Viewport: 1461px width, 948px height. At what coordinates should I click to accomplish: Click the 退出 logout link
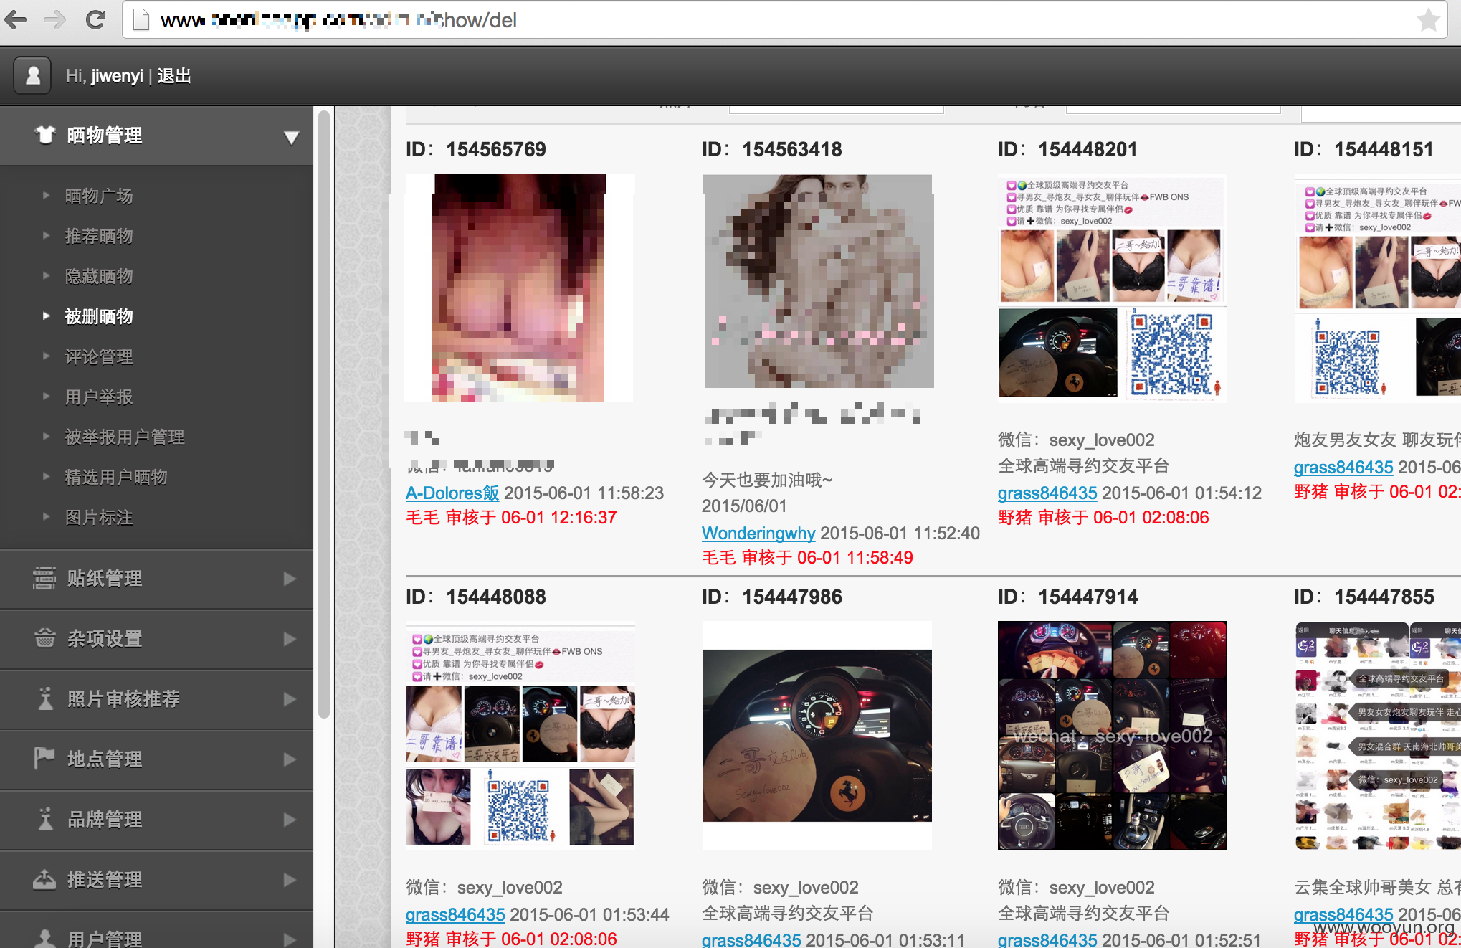coord(174,75)
